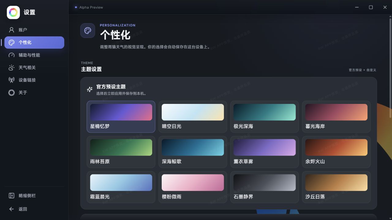Screen dimensions: 392x220
Task: Click the palette icon in the sidebar
Action: pos(11,42)
